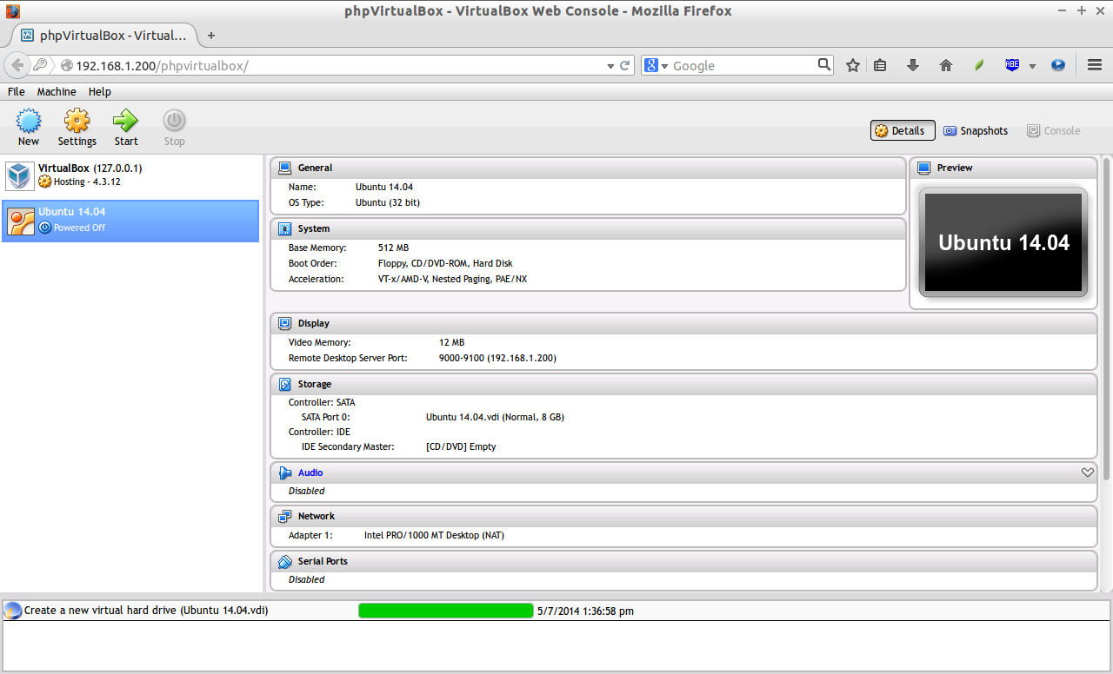Select the Ubuntu 14.04 Powered Off machine
Viewport: 1113px width, 674px height.
click(130, 221)
